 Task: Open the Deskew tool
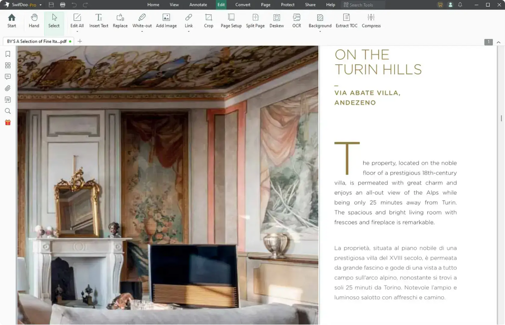[x=276, y=21]
